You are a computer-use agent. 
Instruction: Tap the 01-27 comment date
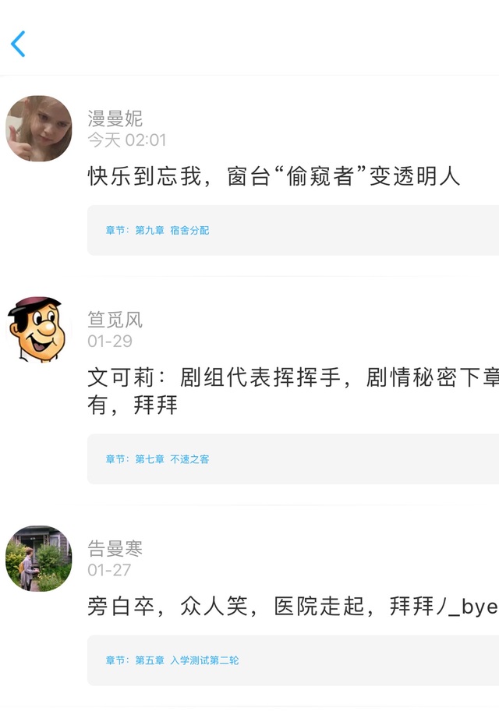pyautogui.click(x=109, y=570)
